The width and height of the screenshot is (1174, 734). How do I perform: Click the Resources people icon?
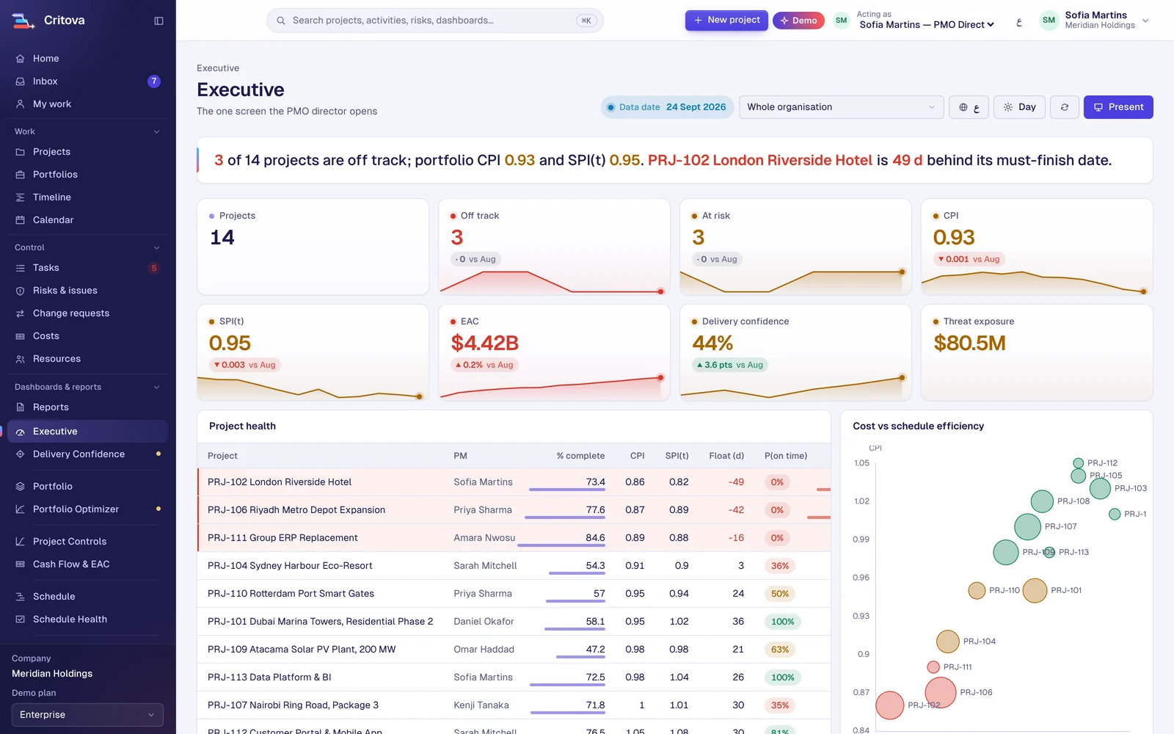pyautogui.click(x=21, y=359)
